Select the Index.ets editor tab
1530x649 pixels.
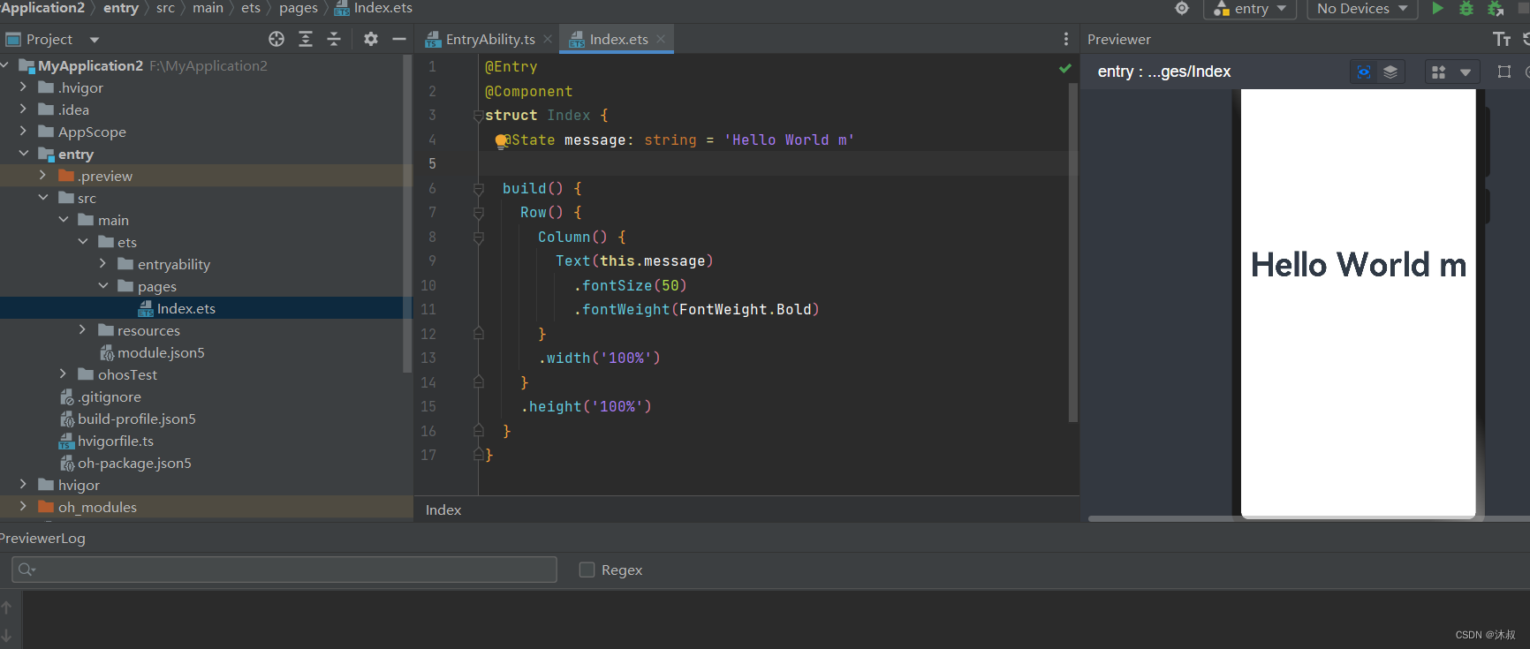(617, 40)
